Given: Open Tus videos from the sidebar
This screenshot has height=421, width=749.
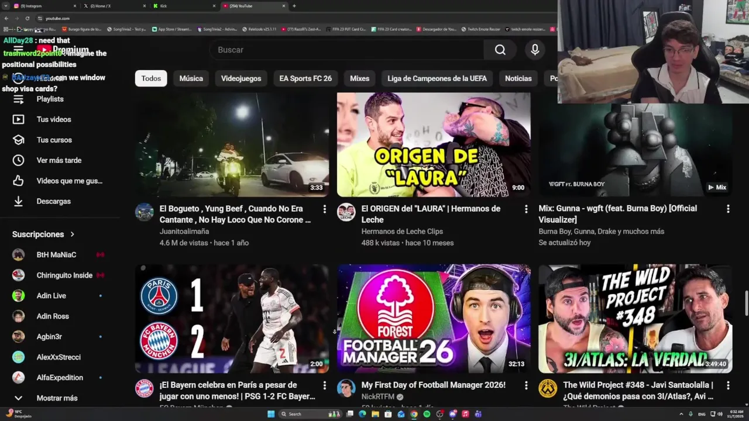Looking at the screenshot, I should tap(54, 119).
